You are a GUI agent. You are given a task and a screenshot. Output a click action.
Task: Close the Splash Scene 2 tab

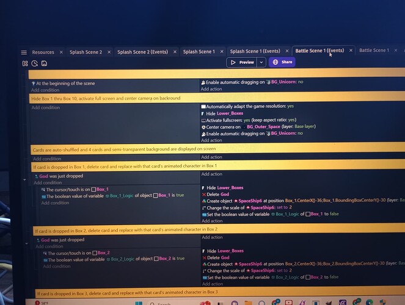coord(109,52)
